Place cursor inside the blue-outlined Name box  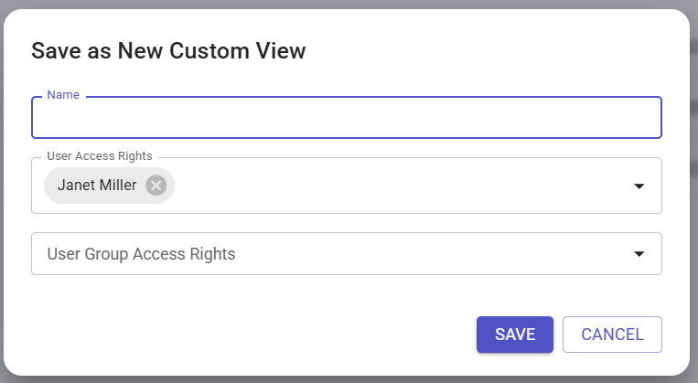pos(347,118)
